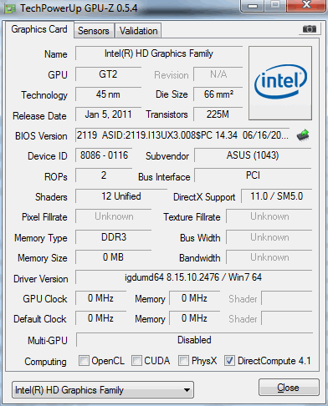Uncheck the DirectCompute 4.1 checkbox

[x=229, y=360]
